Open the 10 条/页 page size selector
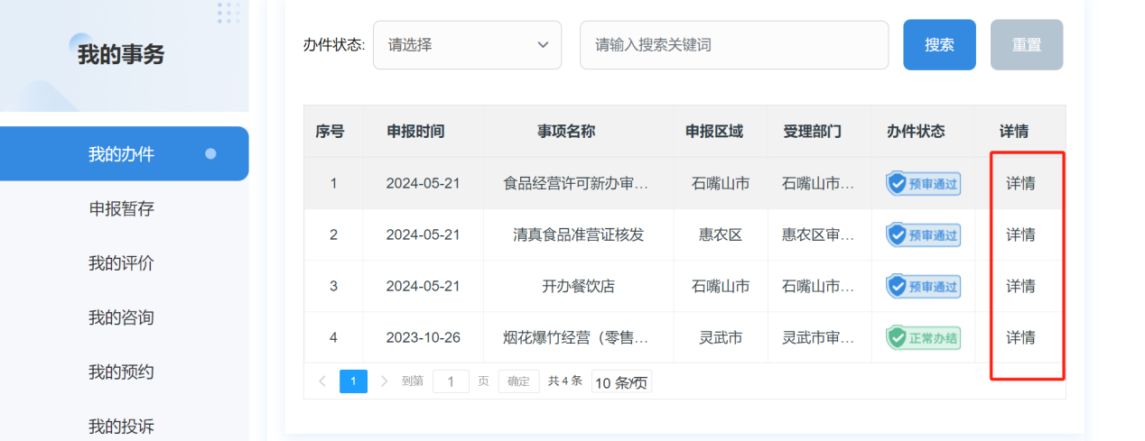 [621, 382]
